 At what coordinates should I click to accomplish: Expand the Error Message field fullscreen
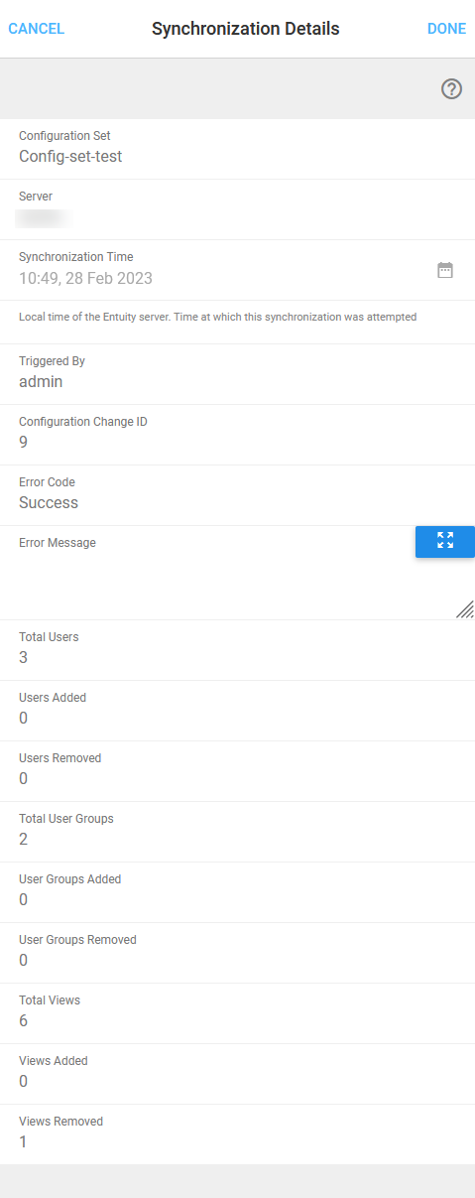click(x=444, y=541)
